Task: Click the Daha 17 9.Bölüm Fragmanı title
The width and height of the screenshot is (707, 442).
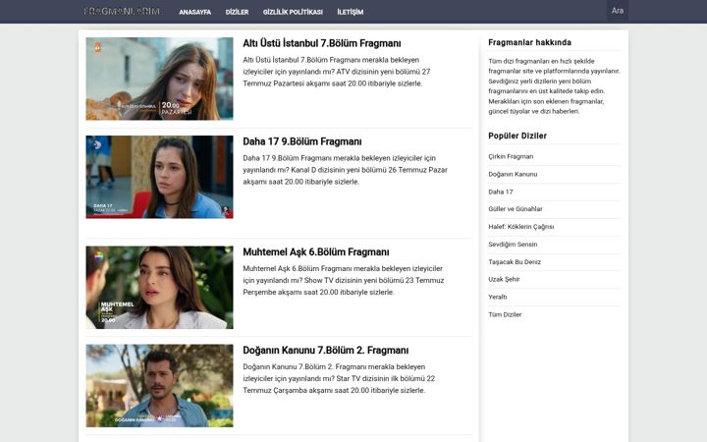Action: (302, 141)
